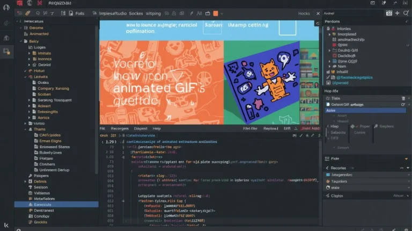Click the collapse sidebar arrow at bottom left
The width and height of the screenshot is (412, 231).
point(6,225)
